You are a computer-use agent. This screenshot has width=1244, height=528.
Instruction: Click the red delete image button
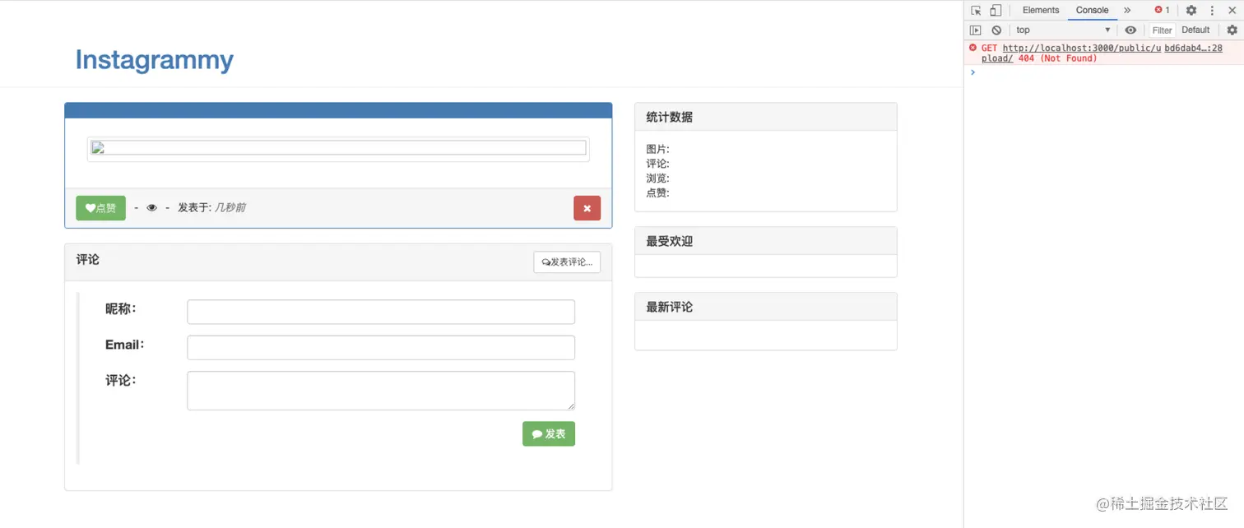[587, 208]
